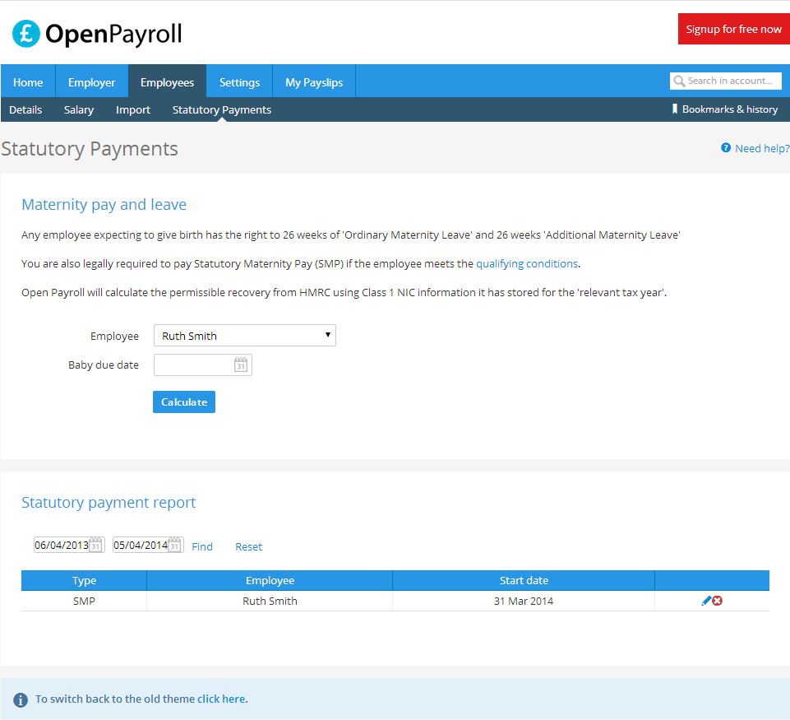790x720 pixels.
Task: Click the bookmark icon beside Bookmarks & history
Action: pyautogui.click(x=675, y=109)
